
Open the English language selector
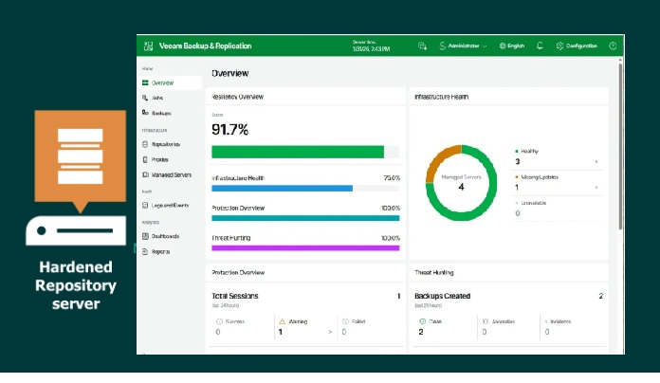511,46
